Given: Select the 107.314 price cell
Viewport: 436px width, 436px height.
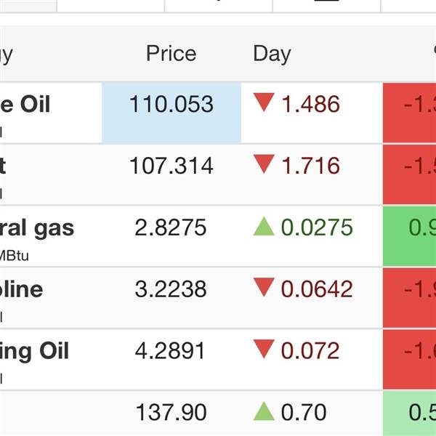Looking at the screenshot, I should [171, 166].
